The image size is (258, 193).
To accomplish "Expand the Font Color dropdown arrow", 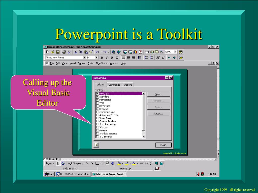I will 138,163.
